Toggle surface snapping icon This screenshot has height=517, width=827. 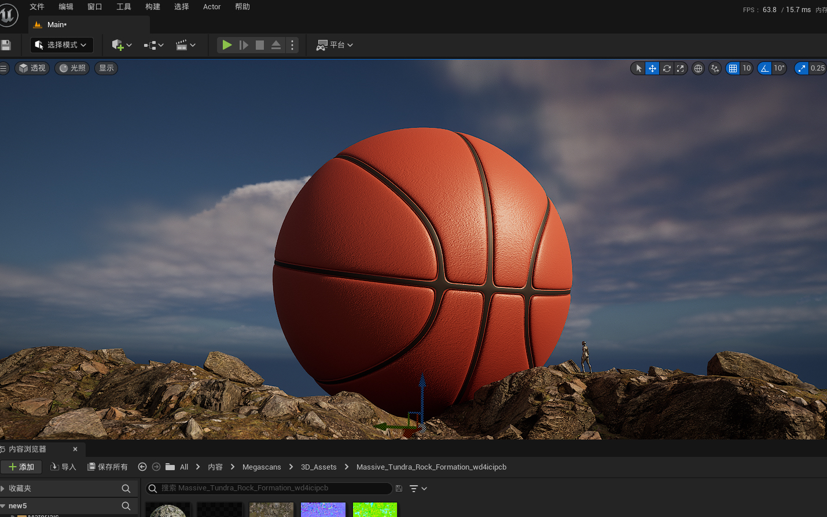click(x=715, y=68)
